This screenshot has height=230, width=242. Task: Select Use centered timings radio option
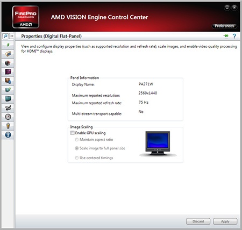tap(76, 158)
